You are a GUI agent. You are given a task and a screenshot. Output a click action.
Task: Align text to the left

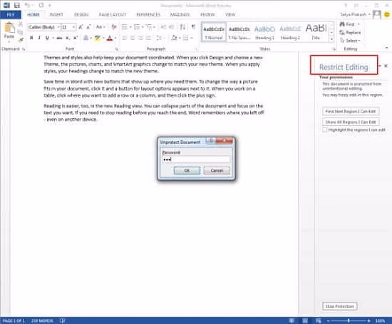pyautogui.click(x=124, y=38)
